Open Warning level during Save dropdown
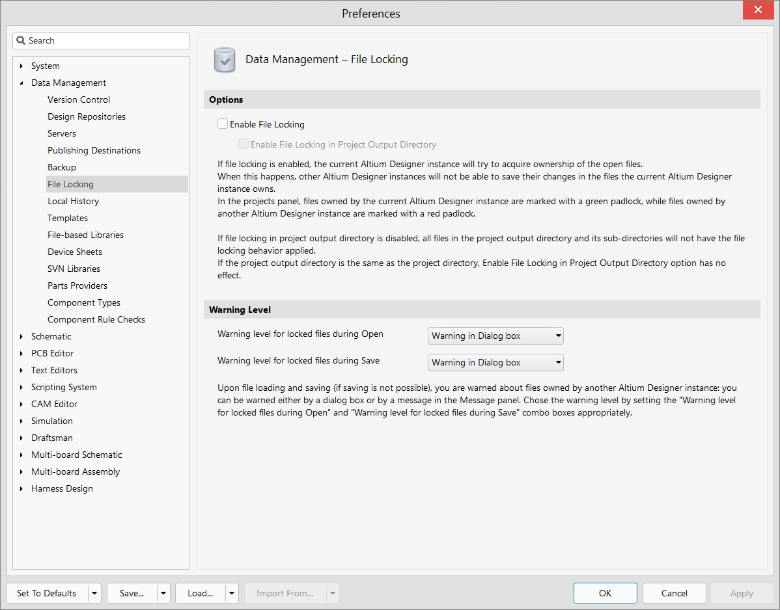Screen dimensions: 780x610 495,363
